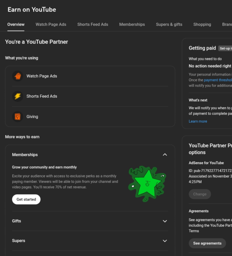Viewport: 232px width, 256px height.
Task: Select the Supers & gifts tab
Action: coord(169,24)
